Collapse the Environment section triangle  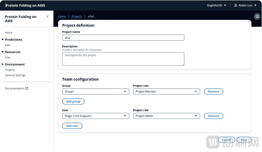click(2, 64)
